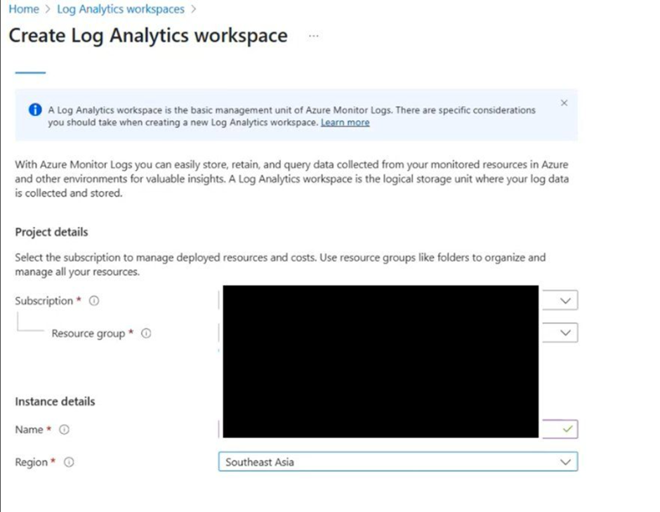Click the blue info icon in banner
Screen dimensions: 660x512
35,110
